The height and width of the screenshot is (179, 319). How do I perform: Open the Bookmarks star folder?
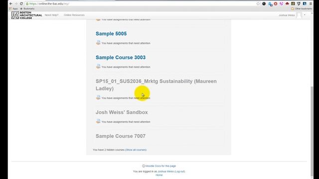coord(27,9)
